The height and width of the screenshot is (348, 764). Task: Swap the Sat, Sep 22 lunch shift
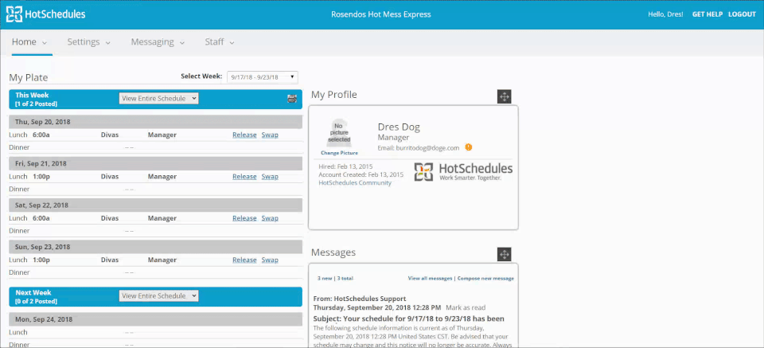tap(270, 218)
